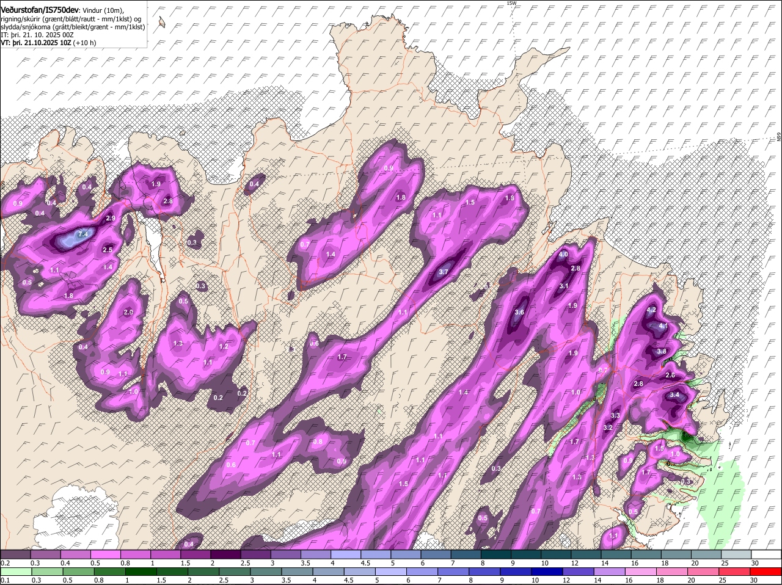This screenshot has height=585, width=782.
Task: Click the 4.2 precipitation value on the map
Action: pos(651,310)
